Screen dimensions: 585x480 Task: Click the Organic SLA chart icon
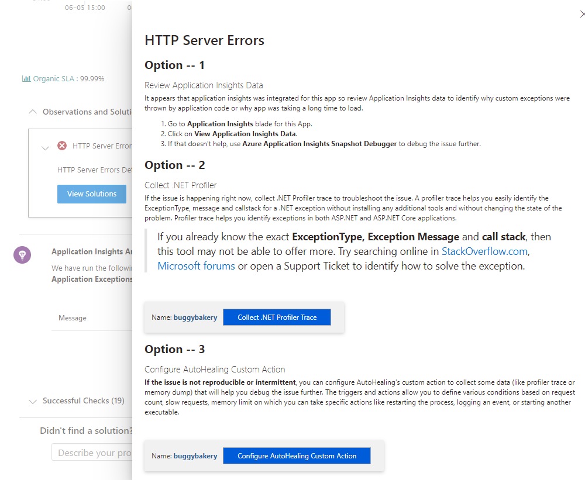pos(26,79)
